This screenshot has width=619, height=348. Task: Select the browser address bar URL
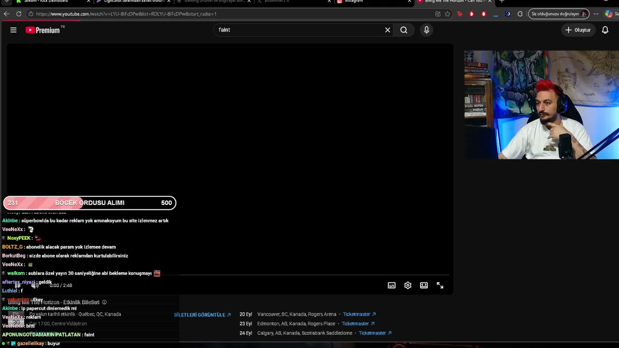click(126, 14)
